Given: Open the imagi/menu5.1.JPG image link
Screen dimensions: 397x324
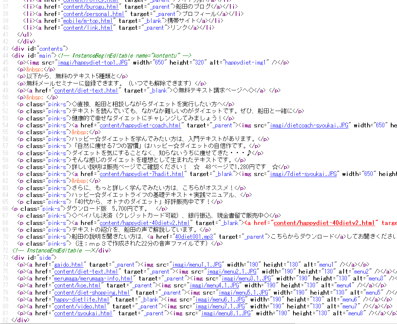Looking at the screenshot, I should tap(243, 292).
